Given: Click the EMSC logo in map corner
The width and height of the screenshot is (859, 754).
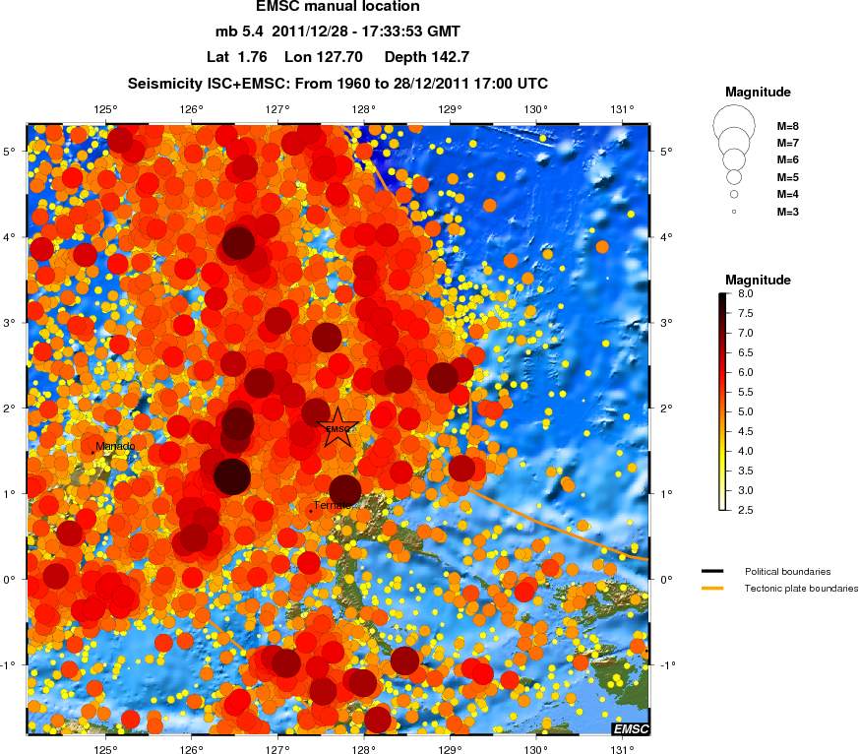Looking at the screenshot, I should click(x=631, y=728).
